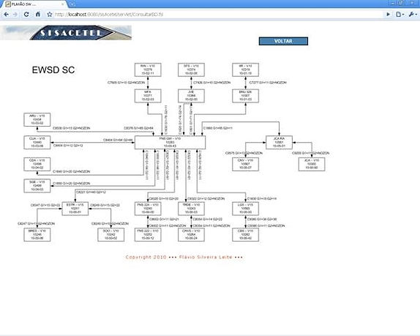
Task: Select the SGE - V10 node box
Action: point(37,186)
